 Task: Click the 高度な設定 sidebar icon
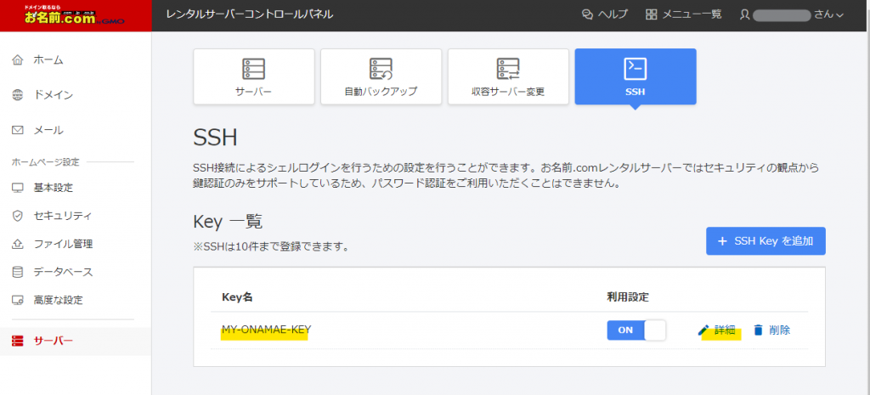18,300
